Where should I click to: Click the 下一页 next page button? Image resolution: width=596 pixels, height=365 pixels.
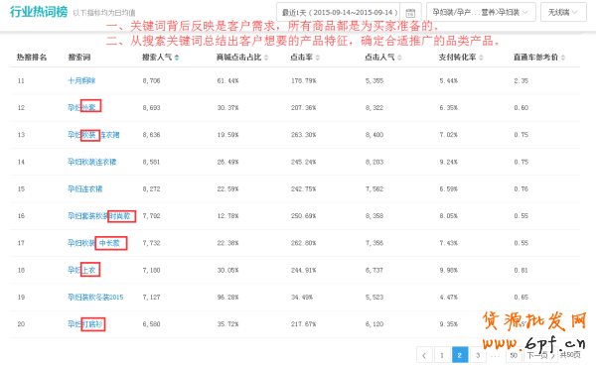tap(541, 355)
